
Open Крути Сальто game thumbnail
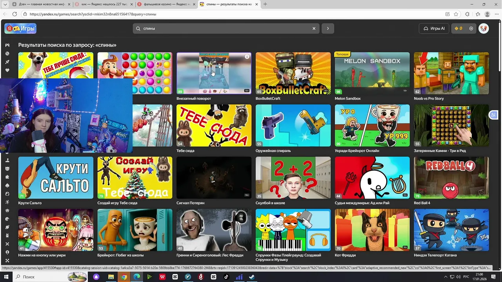coord(56,178)
